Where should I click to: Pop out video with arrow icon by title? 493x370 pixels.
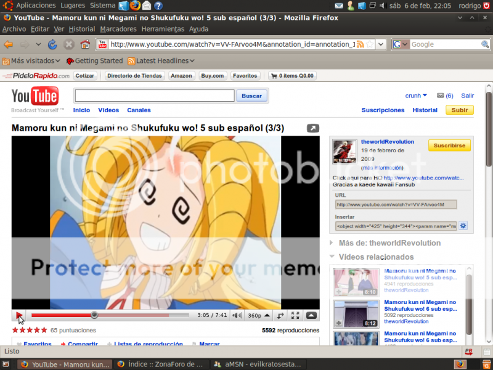tap(313, 128)
